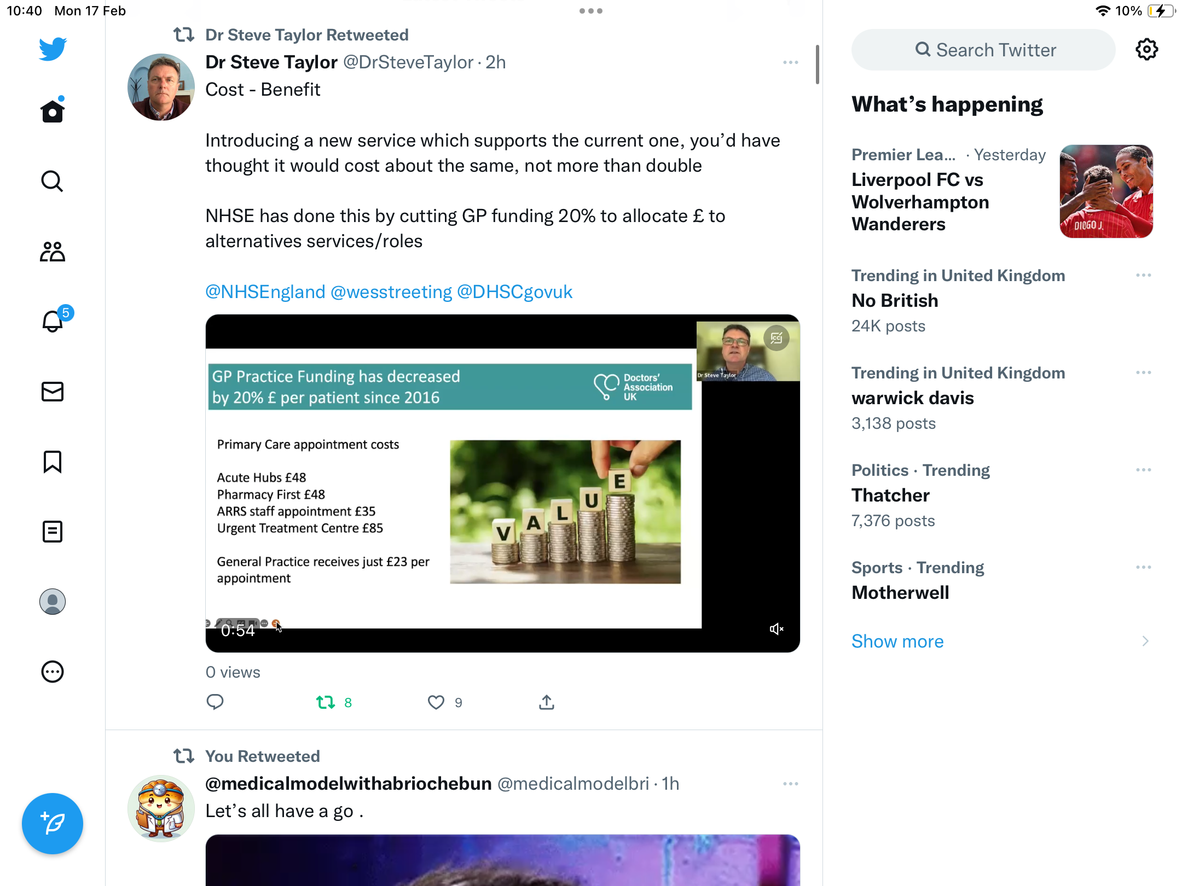This screenshot has width=1182, height=886.
Task: Open the 2h timestamp of the tweet
Action: click(x=496, y=62)
